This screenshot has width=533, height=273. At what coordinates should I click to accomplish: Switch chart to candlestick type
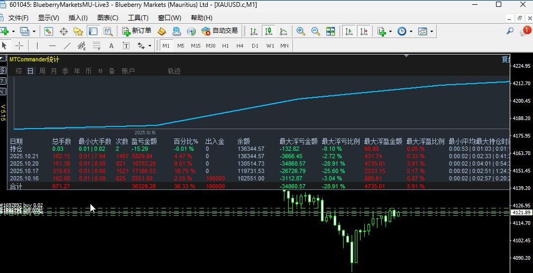tap(269, 31)
